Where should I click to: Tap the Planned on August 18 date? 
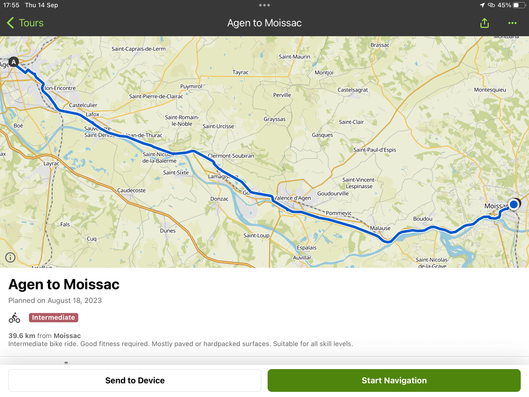[55, 300]
